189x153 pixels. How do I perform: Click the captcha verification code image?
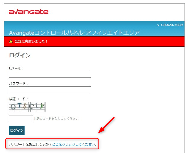(x=27, y=107)
